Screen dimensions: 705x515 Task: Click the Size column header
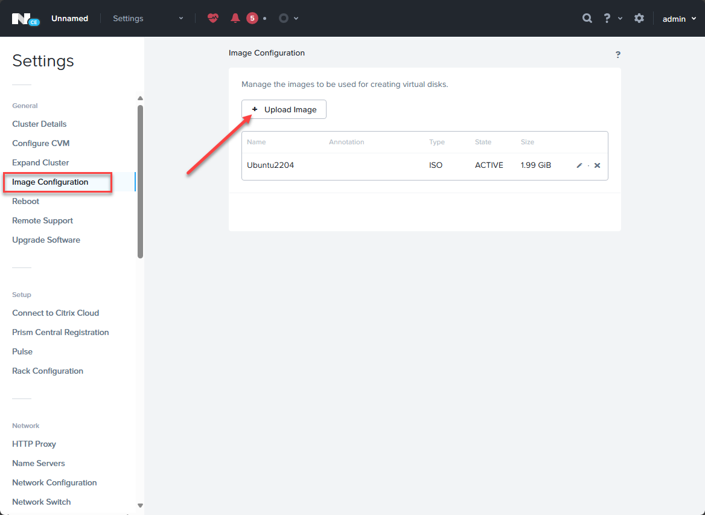(528, 142)
